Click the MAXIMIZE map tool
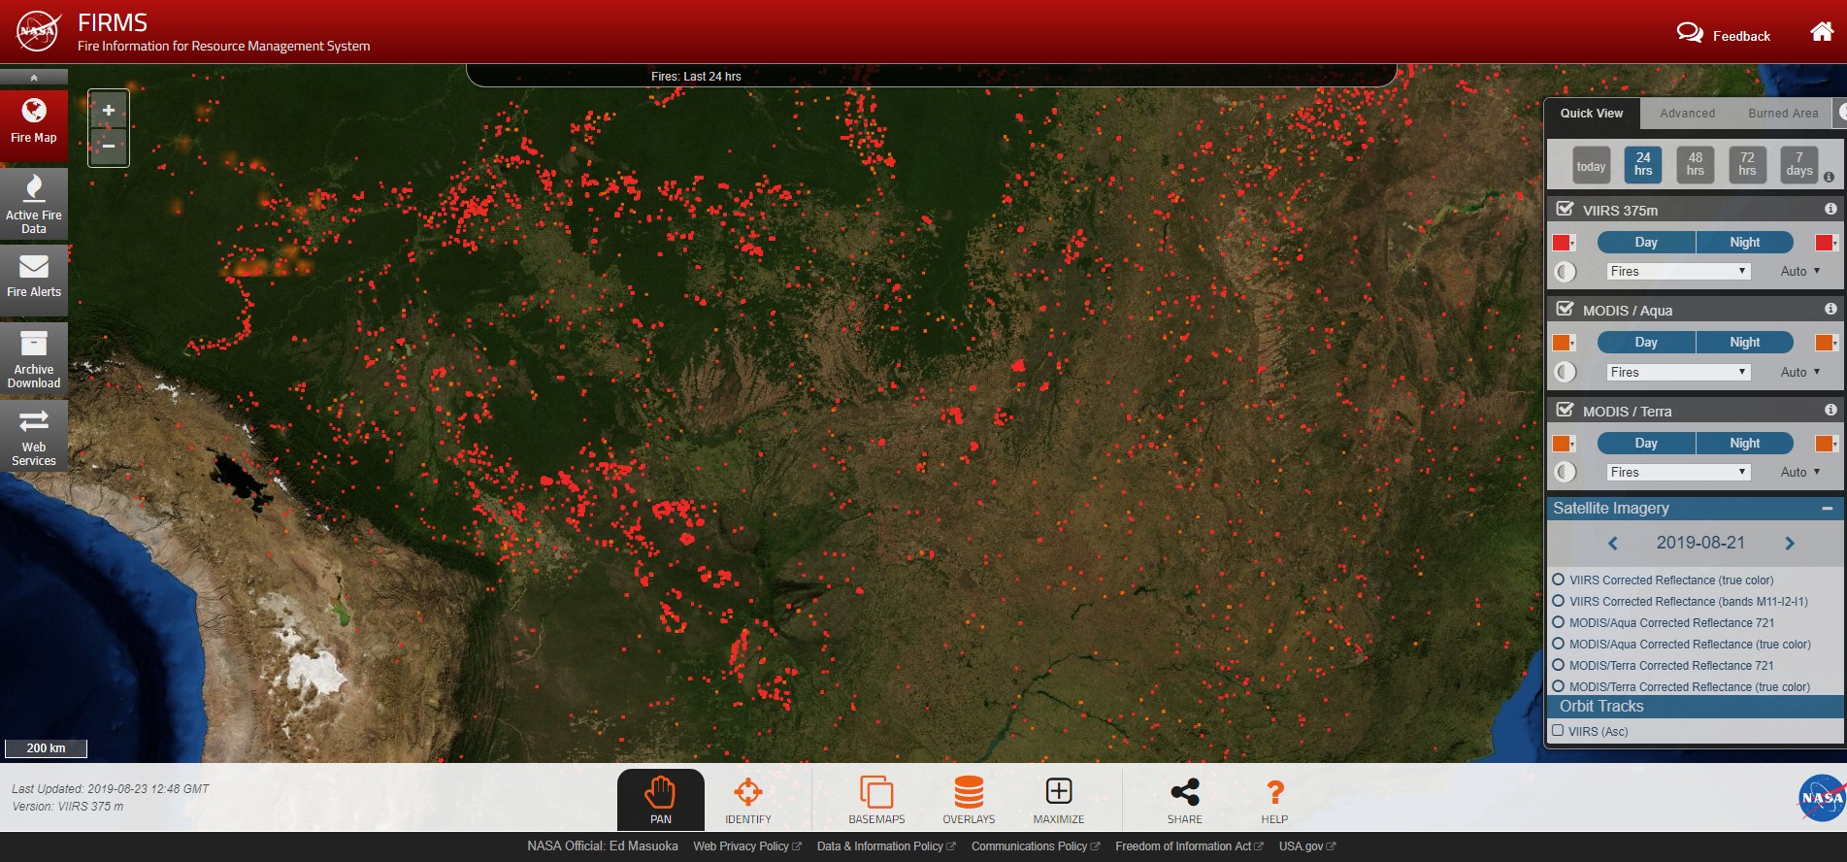1847x862 pixels. 1059,800
